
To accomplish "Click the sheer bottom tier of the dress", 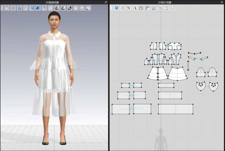I will pos(54,103).
